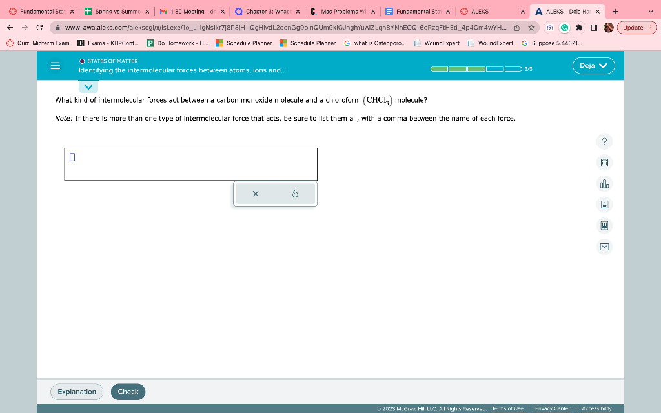The image size is (661, 413).
Task: Open the message envelope icon
Action: click(x=604, y=247)
